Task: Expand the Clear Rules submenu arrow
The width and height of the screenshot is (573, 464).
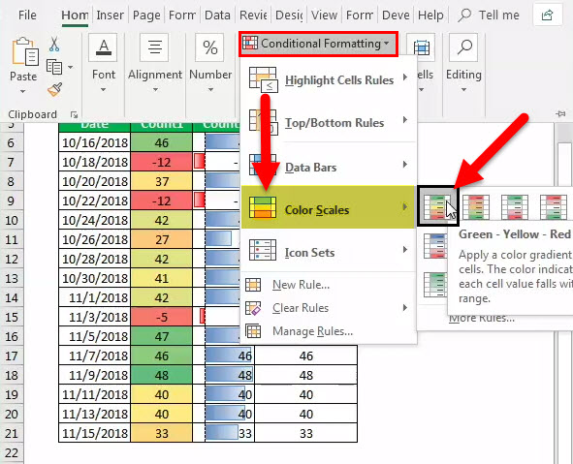Action: tap(405, 308)
